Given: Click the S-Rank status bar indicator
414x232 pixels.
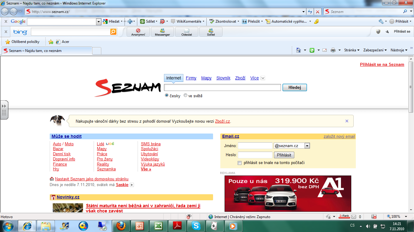Looking at the screenshot, I should tap(344, 216).
